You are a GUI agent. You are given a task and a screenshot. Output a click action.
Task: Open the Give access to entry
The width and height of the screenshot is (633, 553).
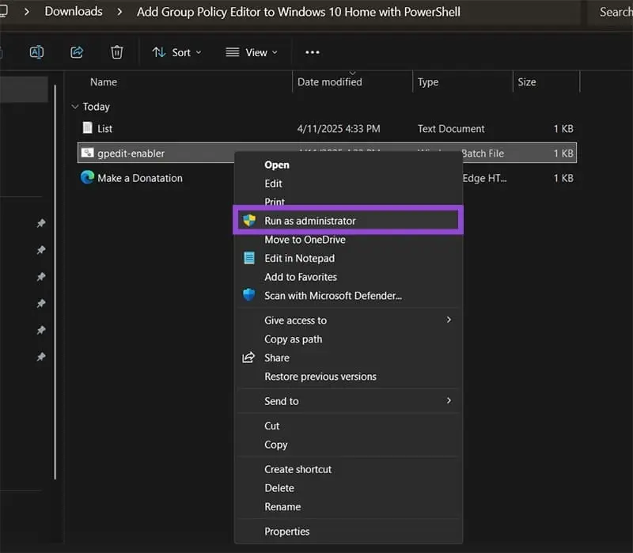point(348,320)
